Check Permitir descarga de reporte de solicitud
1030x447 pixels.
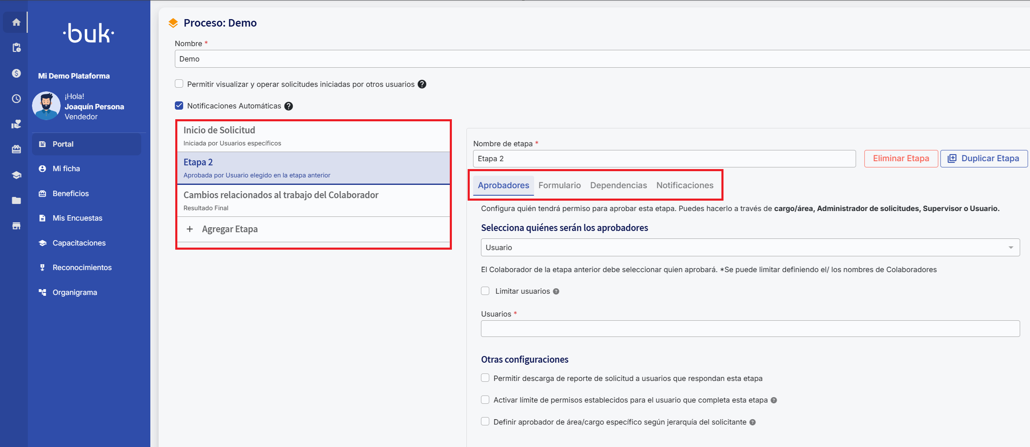[485, 378]
